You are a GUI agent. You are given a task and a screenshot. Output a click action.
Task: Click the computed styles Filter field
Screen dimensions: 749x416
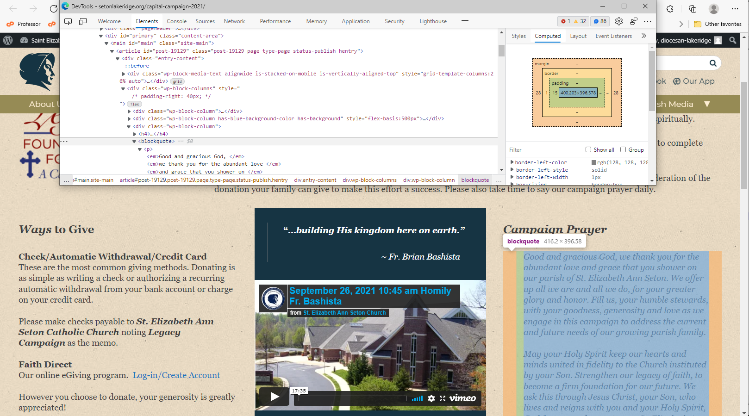click(544, 150)
